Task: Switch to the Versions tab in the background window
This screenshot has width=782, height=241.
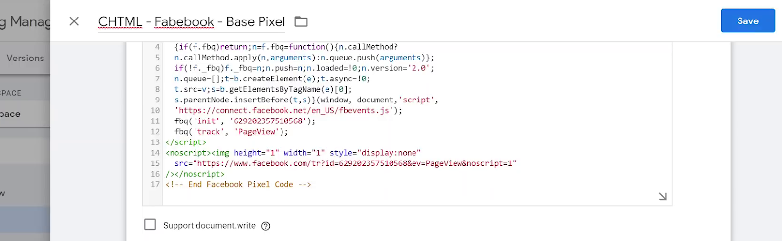Action: (25, 58)
